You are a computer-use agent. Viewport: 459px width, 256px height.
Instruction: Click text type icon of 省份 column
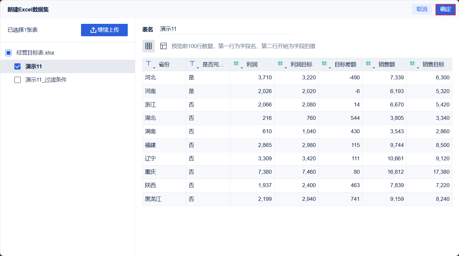148,64
